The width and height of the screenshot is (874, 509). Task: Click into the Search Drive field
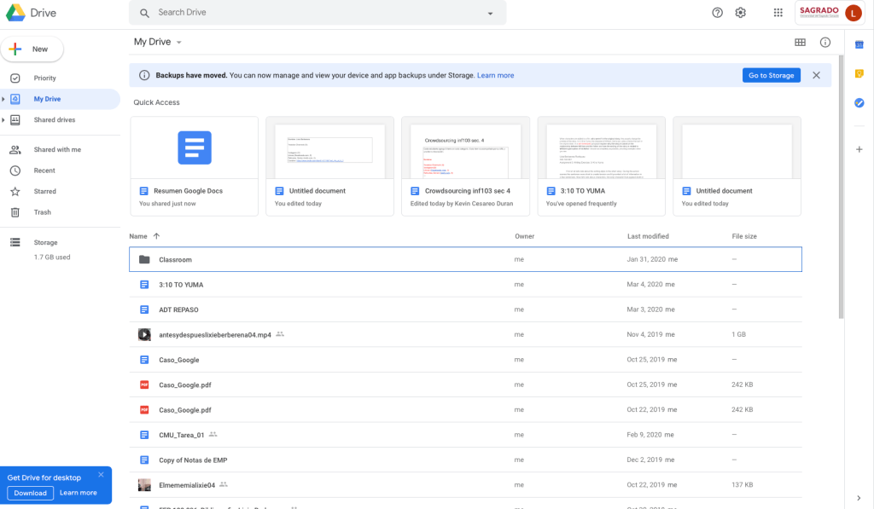click(x=318, y=12)
